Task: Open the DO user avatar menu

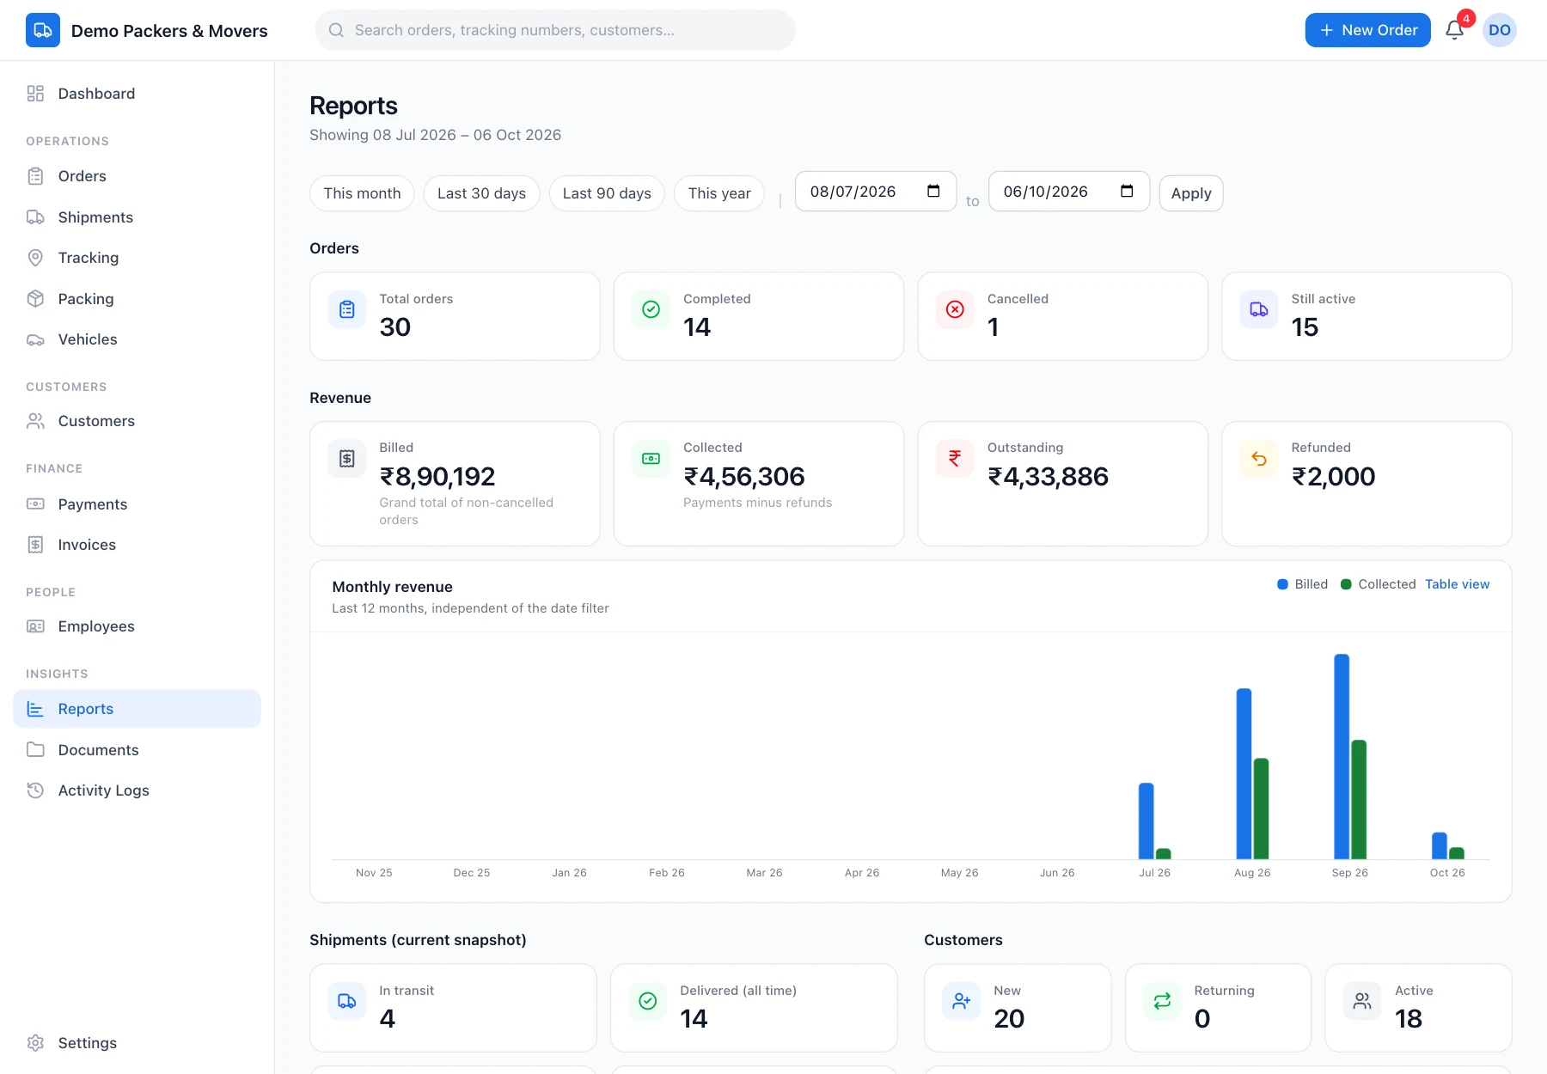Action: 1499,30
